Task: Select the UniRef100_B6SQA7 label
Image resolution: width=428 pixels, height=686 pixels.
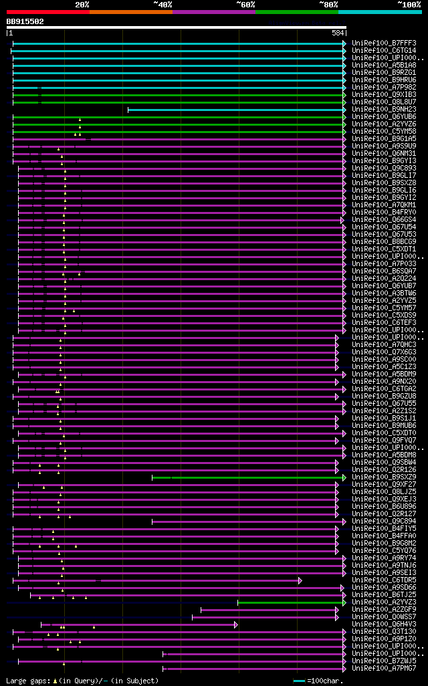Action: pos(384,271)
